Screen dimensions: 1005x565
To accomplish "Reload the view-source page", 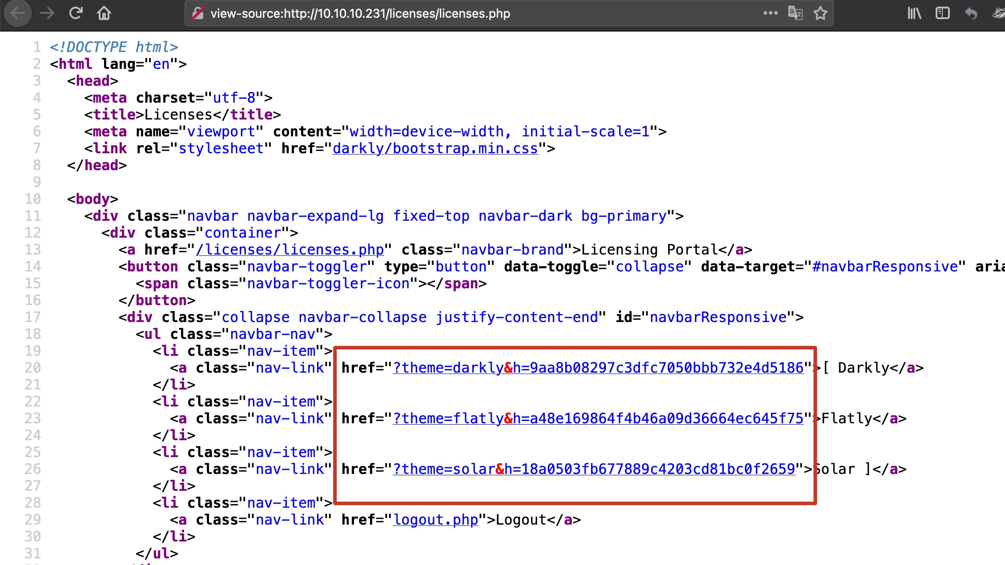I will [x=76, y=13].
